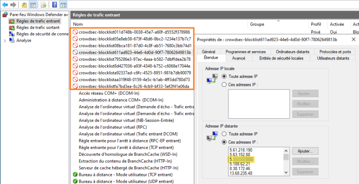Select IP address 5.61.218.190 in list
This screenshot has height=184, width=359.
[x=241, y=150]
